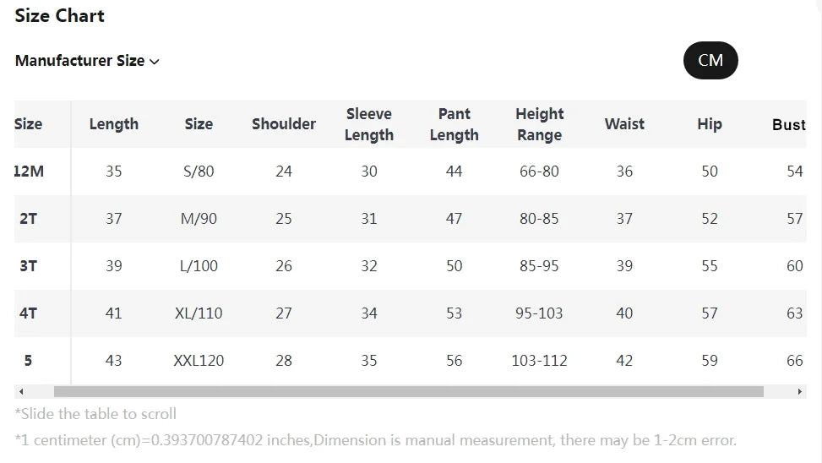This screenshot has width=822, height=463.
Task: Select the Waist column header
Action: click(624, 124)
